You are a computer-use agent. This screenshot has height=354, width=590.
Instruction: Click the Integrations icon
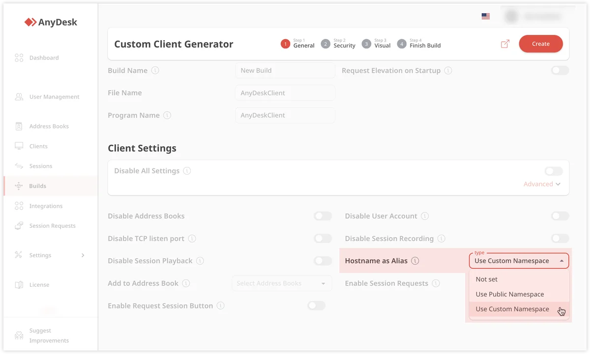pyautogui.click(x=19, y=206)
